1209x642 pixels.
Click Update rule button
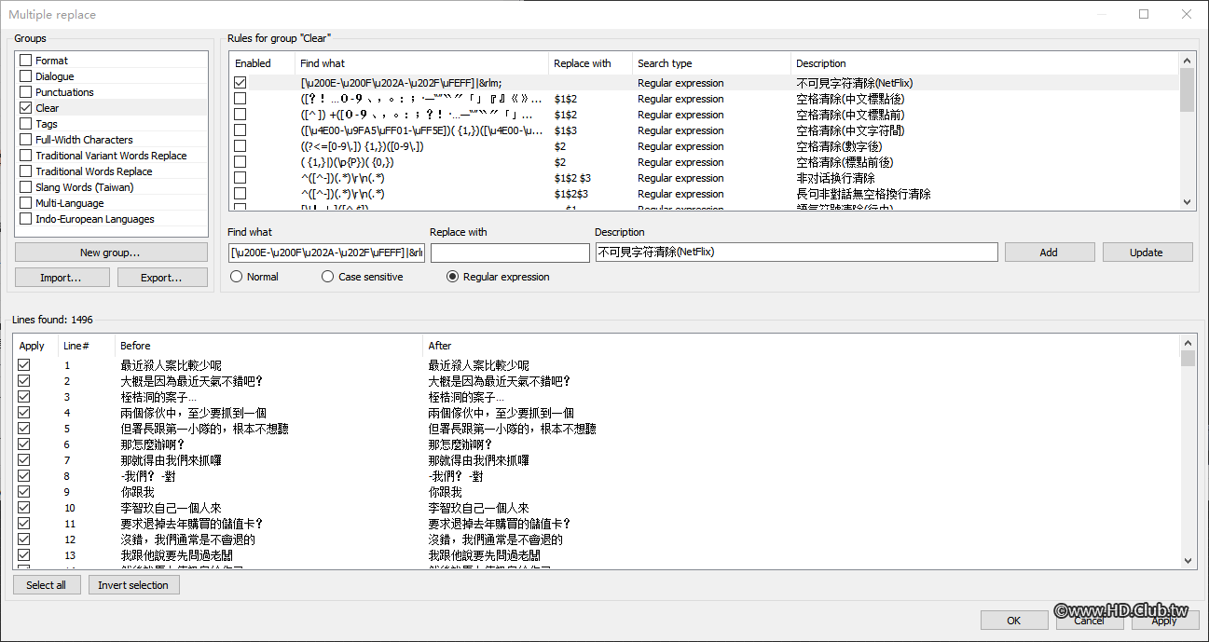coord(1147,253)
